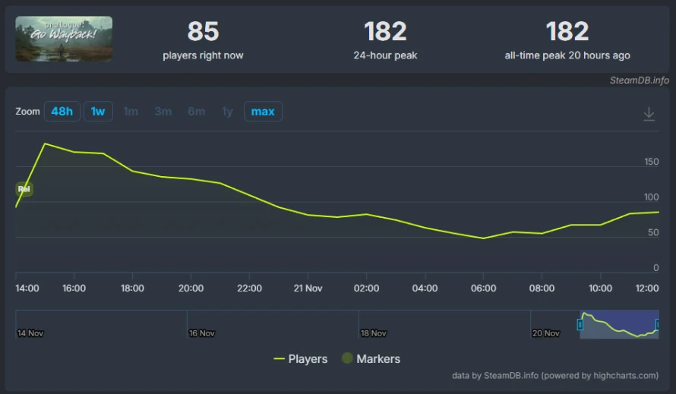Grab the left navigator range handle
Image resolution: width=676 pixels, height=394 pixels.
(580, 324)
